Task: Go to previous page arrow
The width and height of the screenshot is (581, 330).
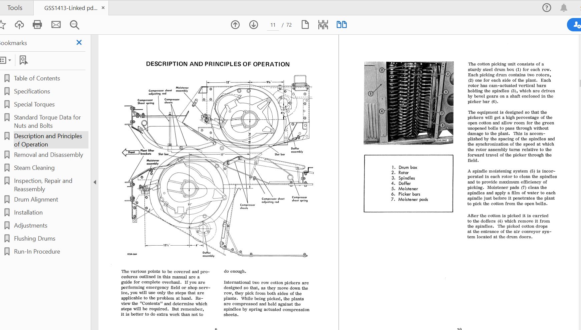Action: (x=235, y=25)
